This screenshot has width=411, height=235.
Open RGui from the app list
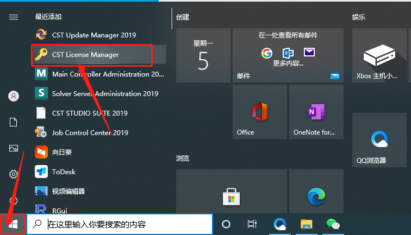[x=98, y=208]
